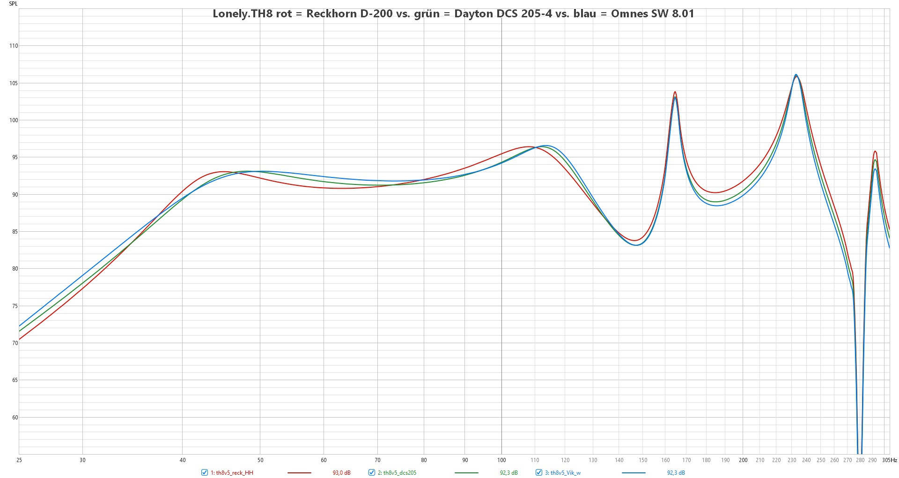
Task: Click the '230' frequency axis value
Action: point(792,460)
